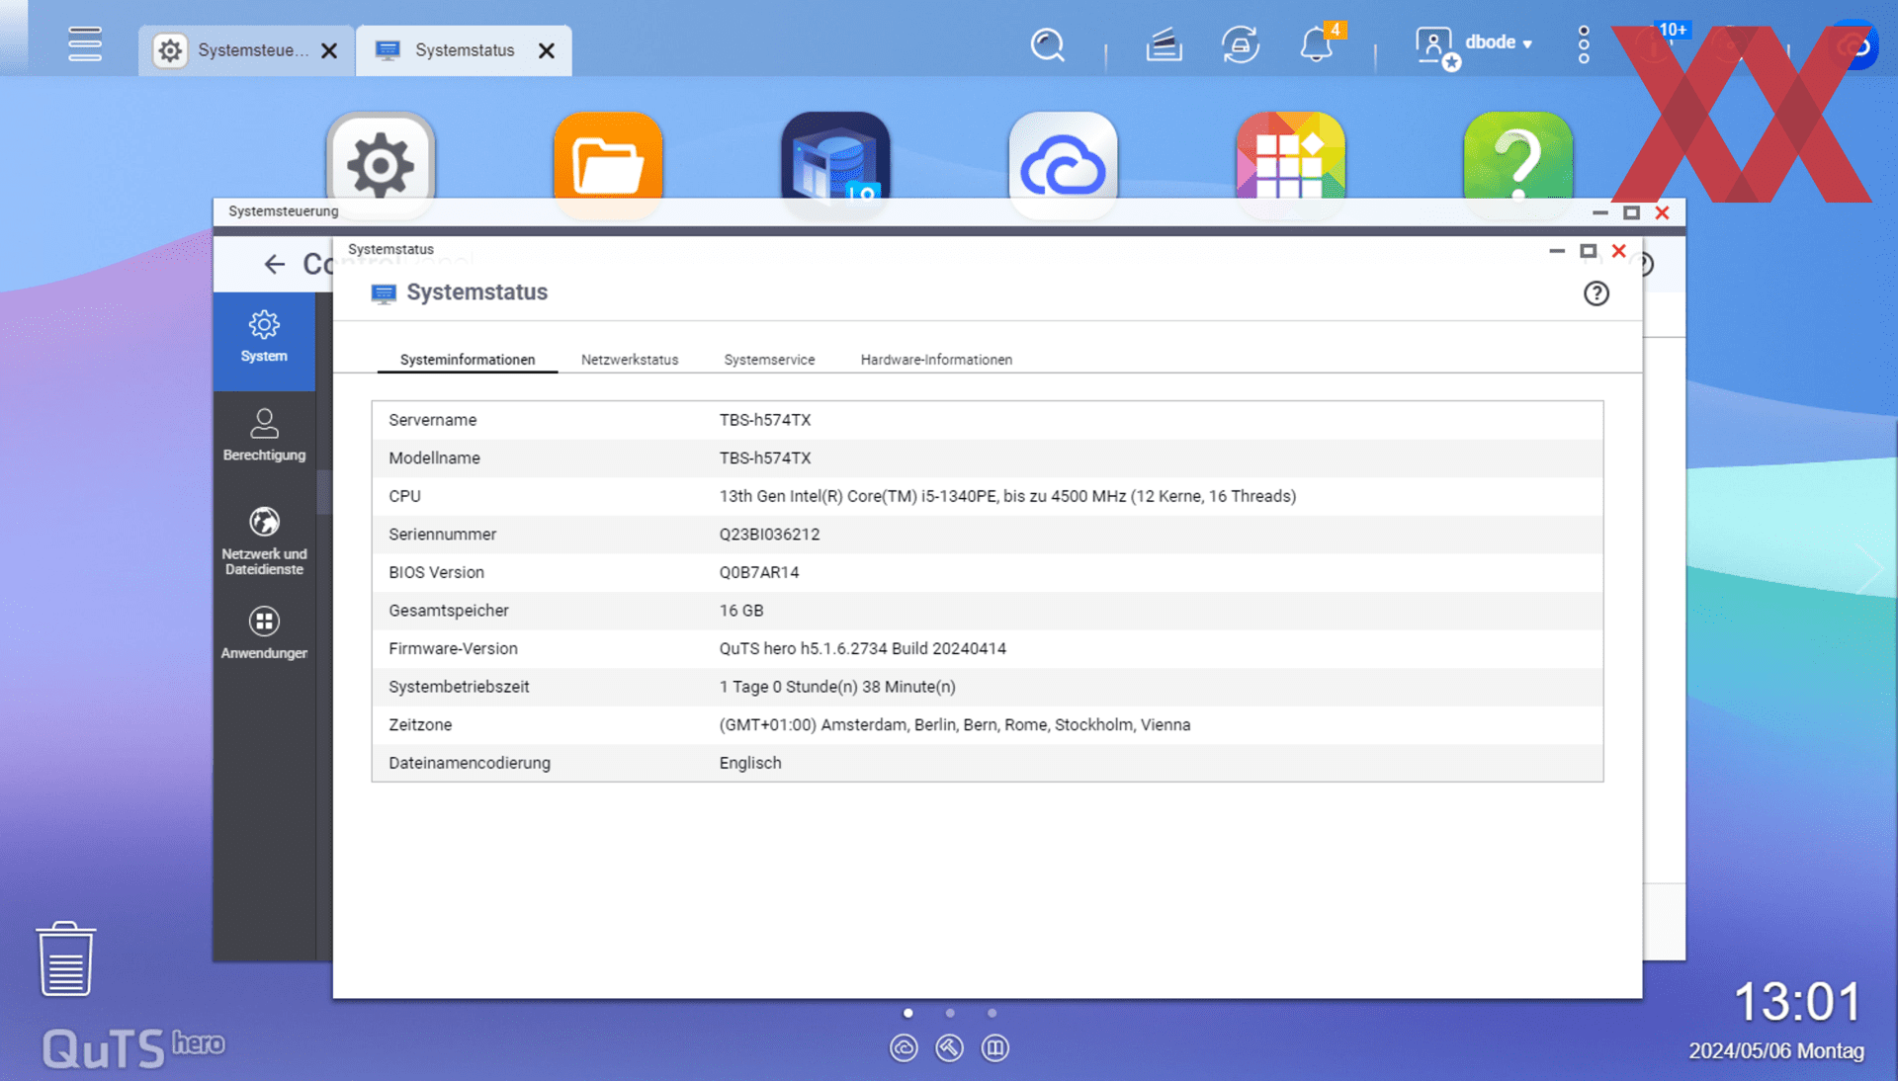Open the desktop trash bin
The height and width of the screenshot is (1081, 1898).
click(x=66, y=959)
